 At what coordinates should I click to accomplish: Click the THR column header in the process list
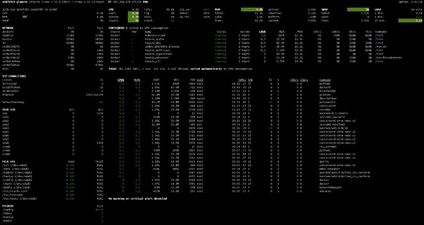coord(250,80)
